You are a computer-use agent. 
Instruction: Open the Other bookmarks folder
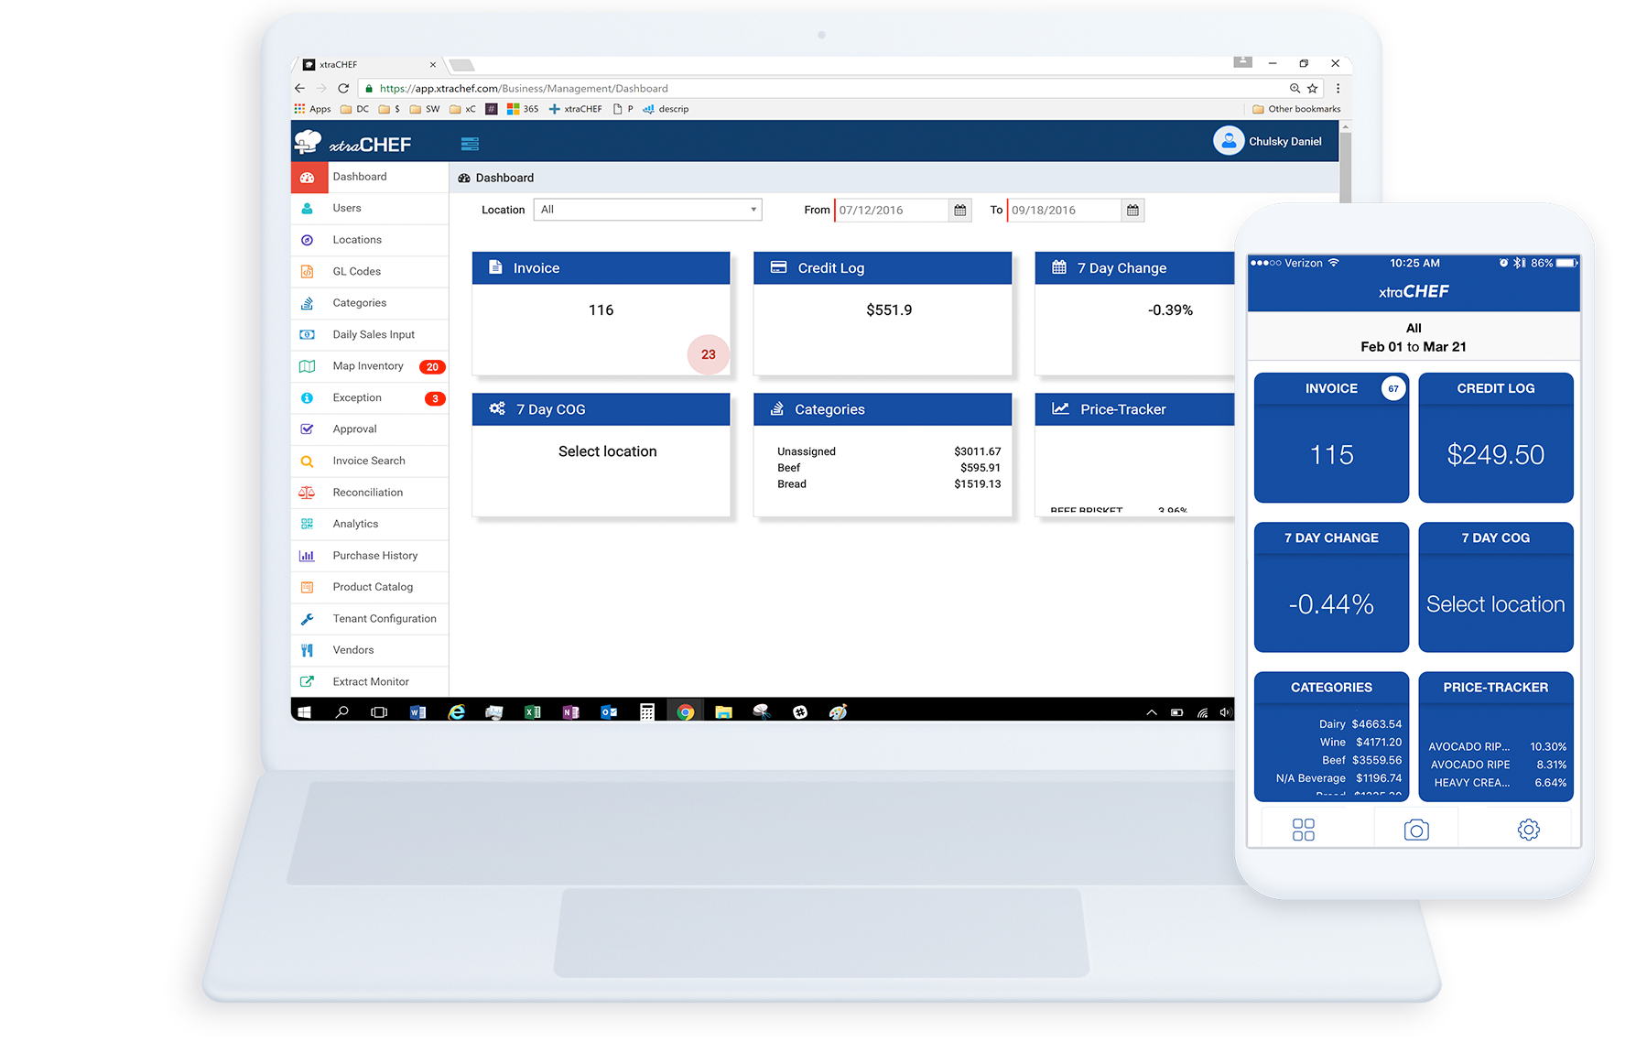point(1296,109)
